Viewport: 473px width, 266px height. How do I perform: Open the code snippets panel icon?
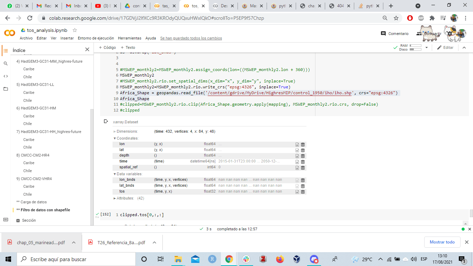pos(5,75)
